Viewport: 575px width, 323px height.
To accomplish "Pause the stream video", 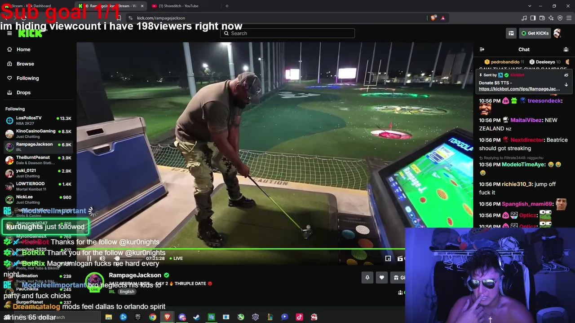I will [89, 258].
